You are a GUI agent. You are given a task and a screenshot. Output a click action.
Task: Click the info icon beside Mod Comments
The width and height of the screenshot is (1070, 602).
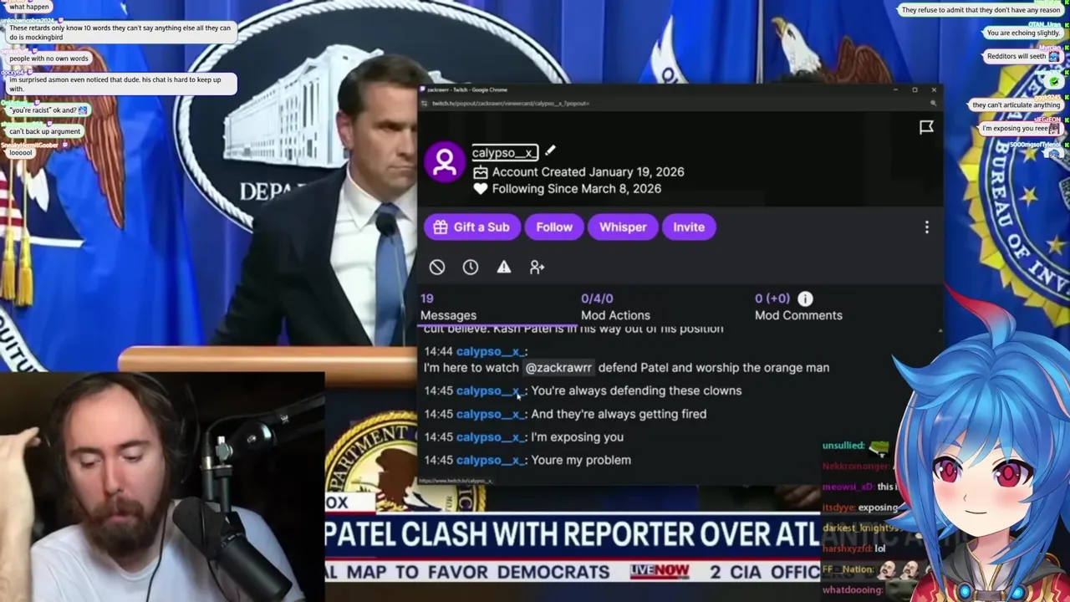pyautogui.click(x=805, y=298)
